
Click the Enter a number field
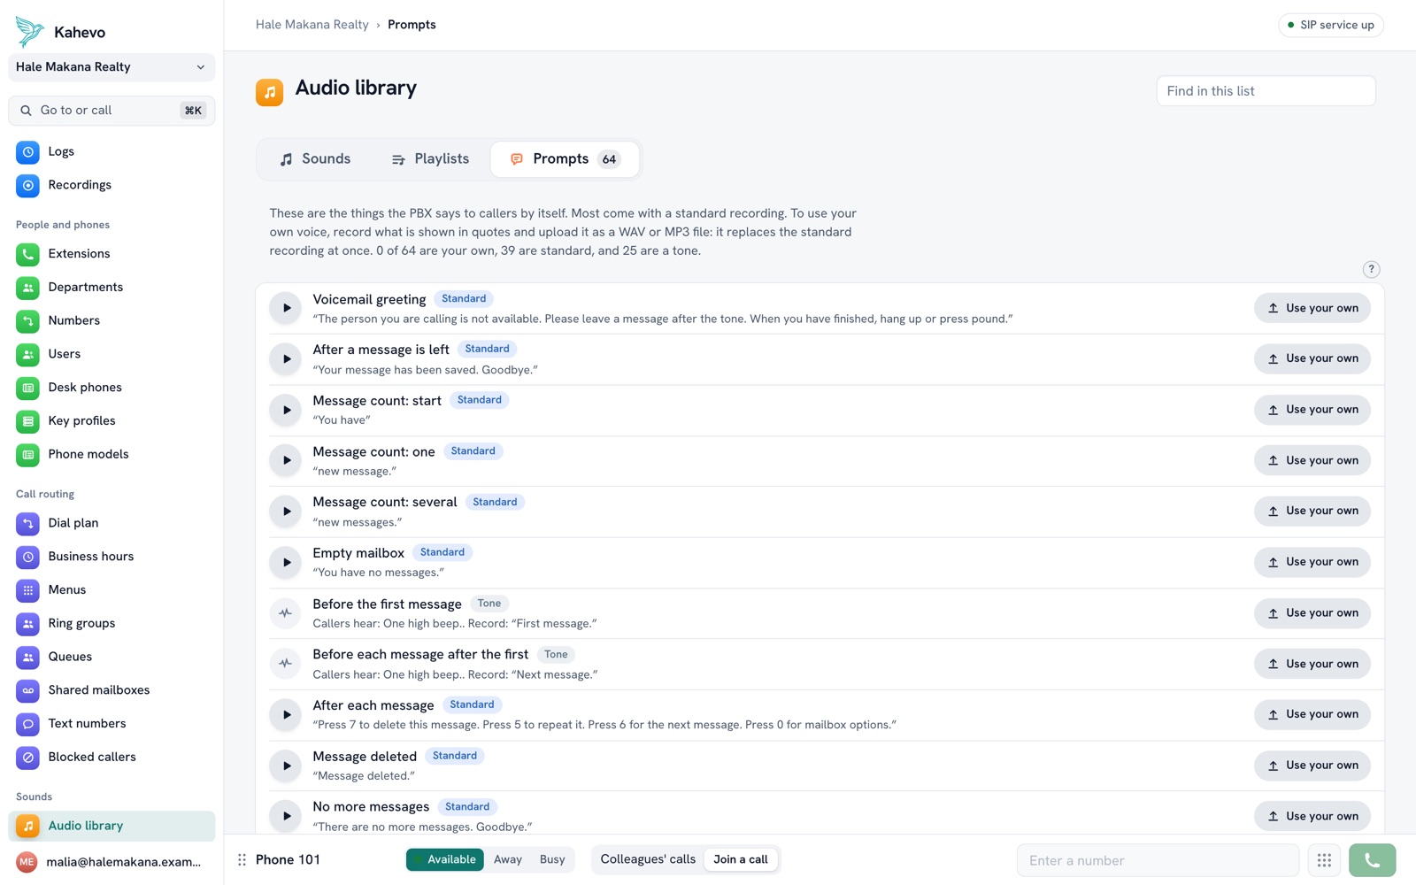pyautogui.click(x=1158, y=860)
